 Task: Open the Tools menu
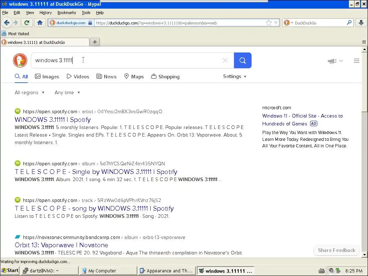(x=86, y=13)
